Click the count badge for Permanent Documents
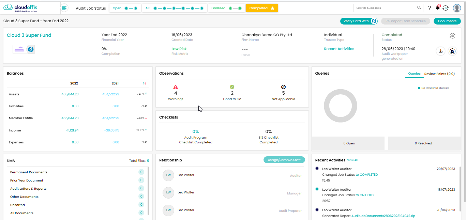This screenshot has width=466, height=220. 141,172
